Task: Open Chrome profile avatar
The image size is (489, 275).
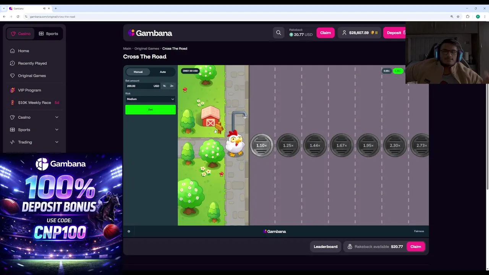Action: [478, 16]
